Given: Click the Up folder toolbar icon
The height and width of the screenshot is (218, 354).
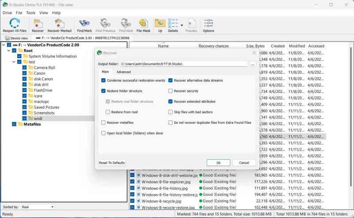Looking at the screenshot, I should point(160,23).
